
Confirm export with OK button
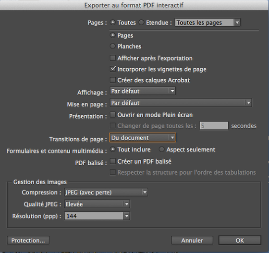(240, 241)
